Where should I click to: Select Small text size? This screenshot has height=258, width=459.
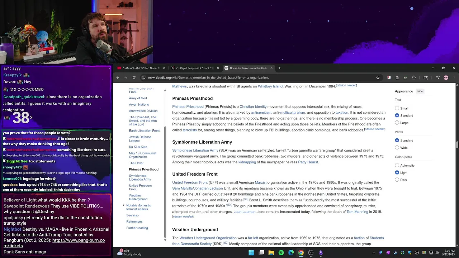point(397,108)
